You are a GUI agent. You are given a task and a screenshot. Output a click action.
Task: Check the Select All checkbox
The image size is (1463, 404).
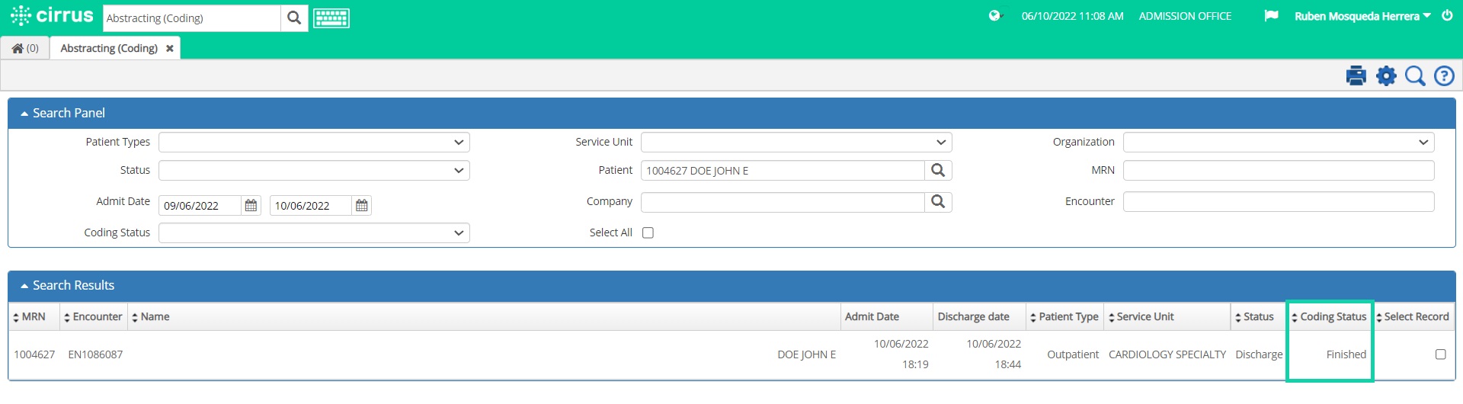click(648, 233)
